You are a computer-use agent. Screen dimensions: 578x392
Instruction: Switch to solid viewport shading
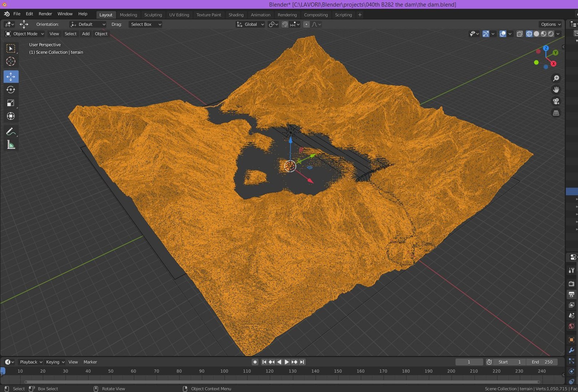[x=537, y=34]
